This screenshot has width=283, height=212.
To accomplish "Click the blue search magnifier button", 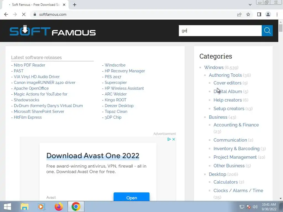I will coord(267,31).
